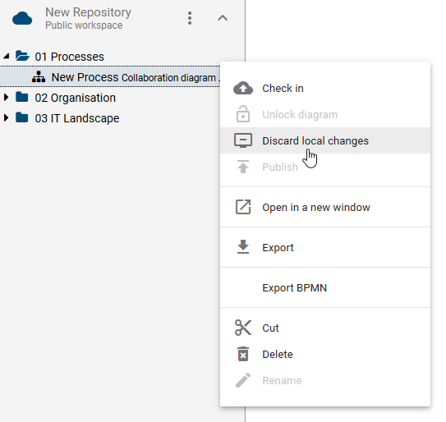Click the Rename pencil icon
Screen dimensions: 446x422
pos(243,380)
